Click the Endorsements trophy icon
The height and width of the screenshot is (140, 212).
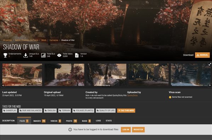pyautogui.click(x=5, y=55)
